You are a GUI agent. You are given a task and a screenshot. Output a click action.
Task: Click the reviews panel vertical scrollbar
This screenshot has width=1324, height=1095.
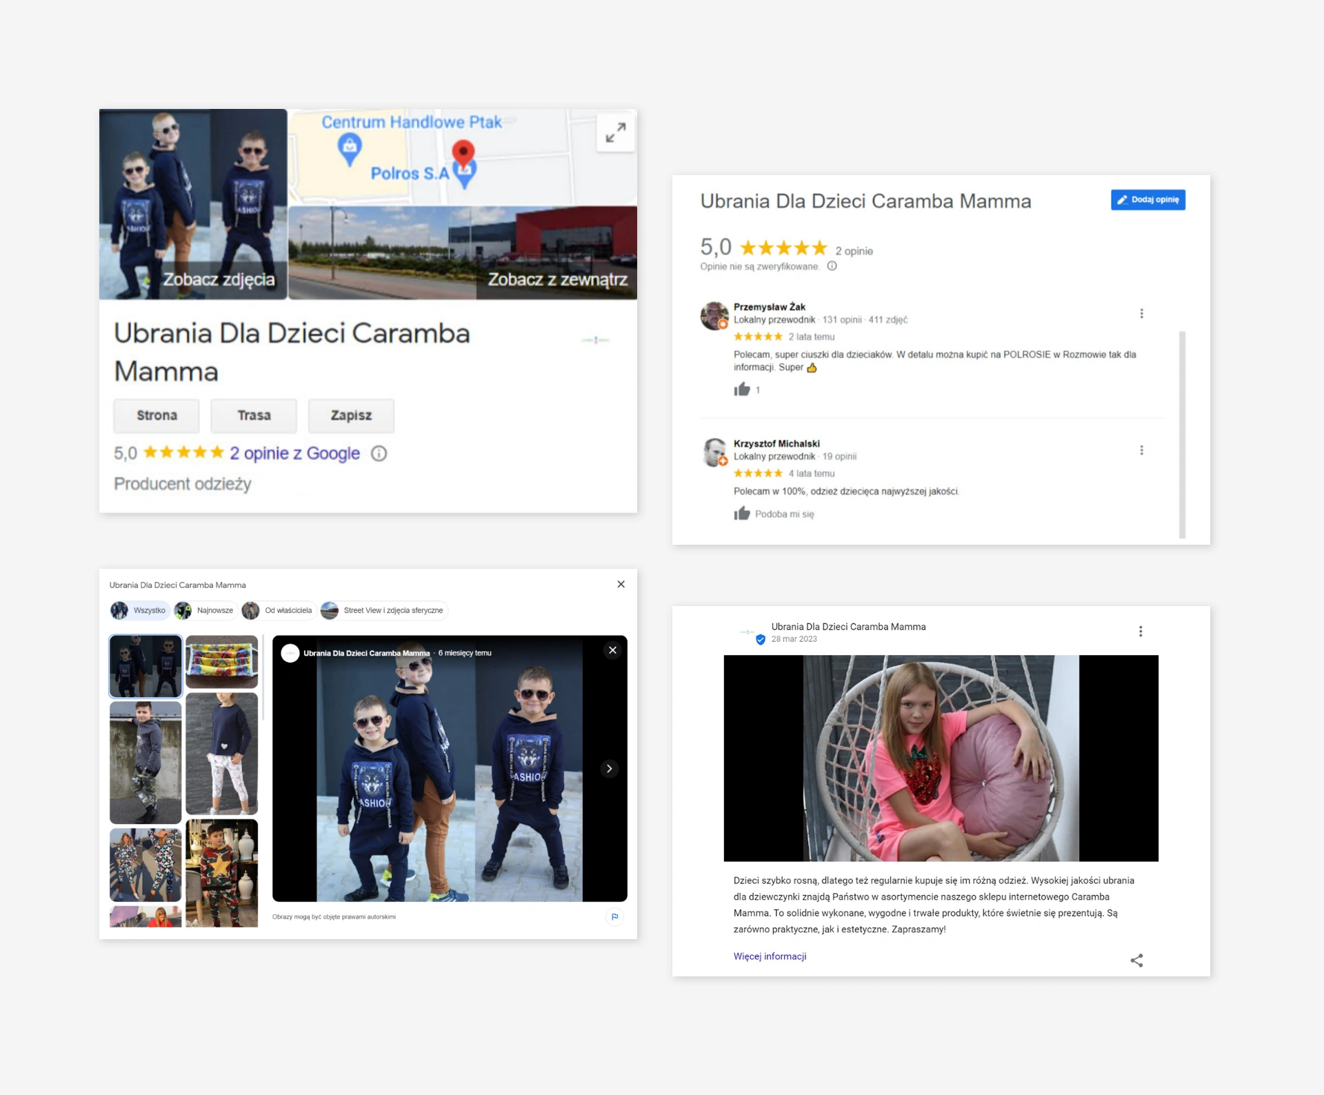pos(1182,434)
